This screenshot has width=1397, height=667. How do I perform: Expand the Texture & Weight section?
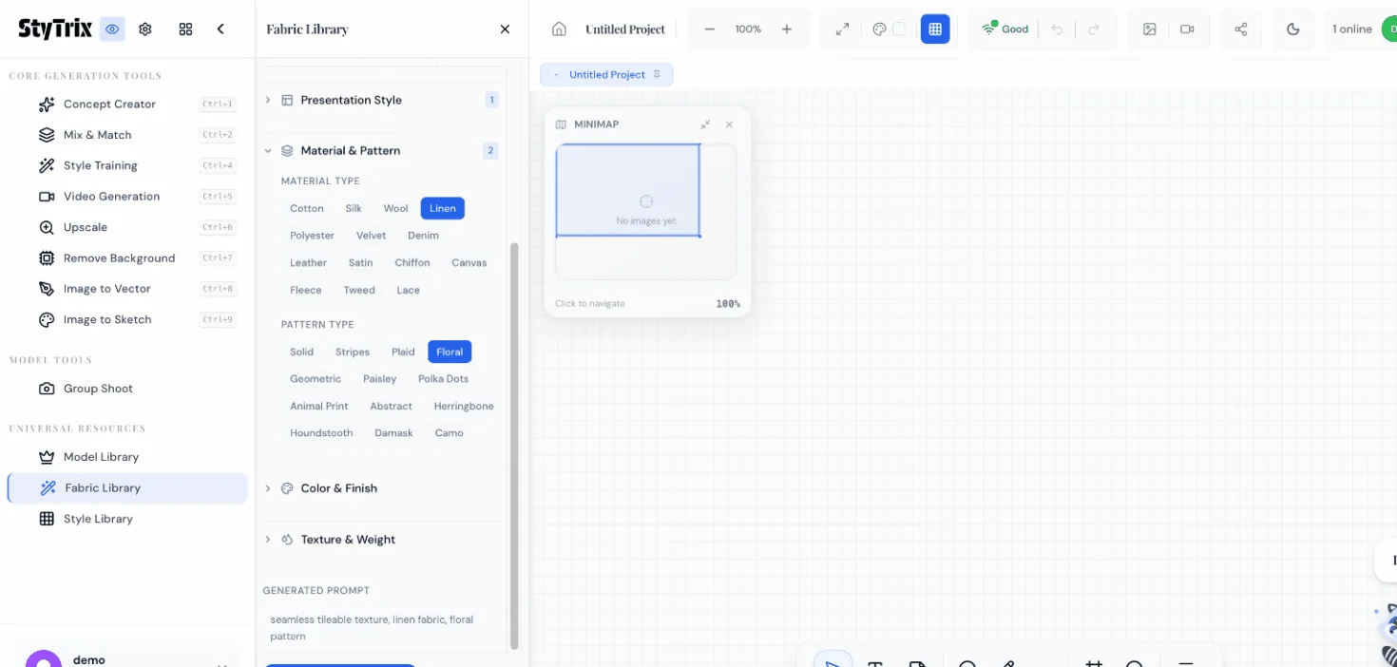(x=348, y=540)
